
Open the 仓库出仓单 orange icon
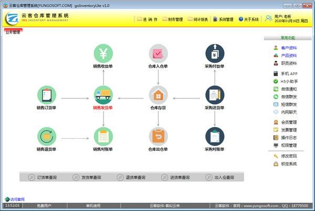click(x=158, y=136)
